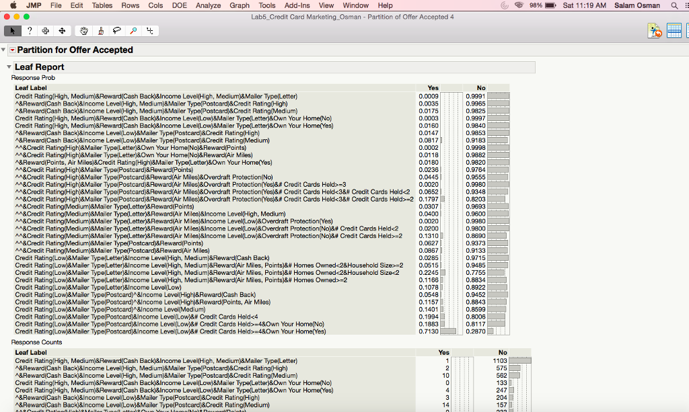Click the Apple menu icon
689x412 pixels.
pyautogui.click(x=13, y=5)
